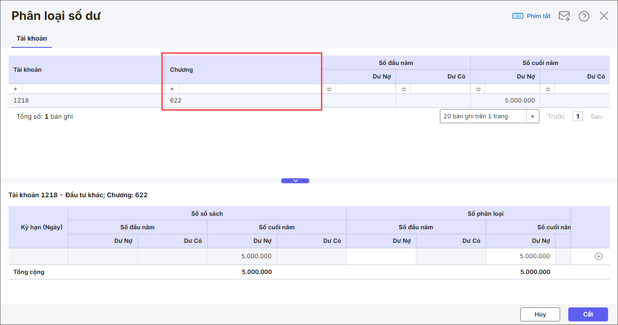Click equals operator for Số cuối năm Dư Có
Image resolution: width=618 pixels, height=325 pixels.
(548, 89)
